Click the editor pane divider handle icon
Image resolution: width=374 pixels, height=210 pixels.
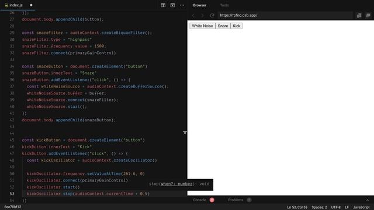point(185,132)
